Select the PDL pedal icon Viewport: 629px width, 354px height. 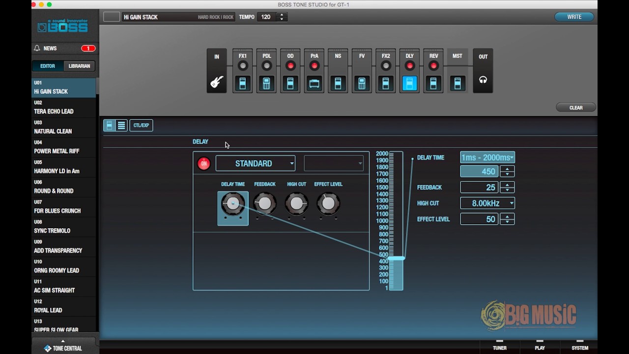click(266, 84)
